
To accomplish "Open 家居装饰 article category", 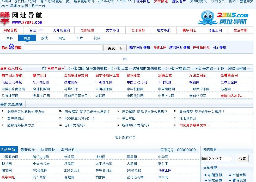I will tap(215, 180).
